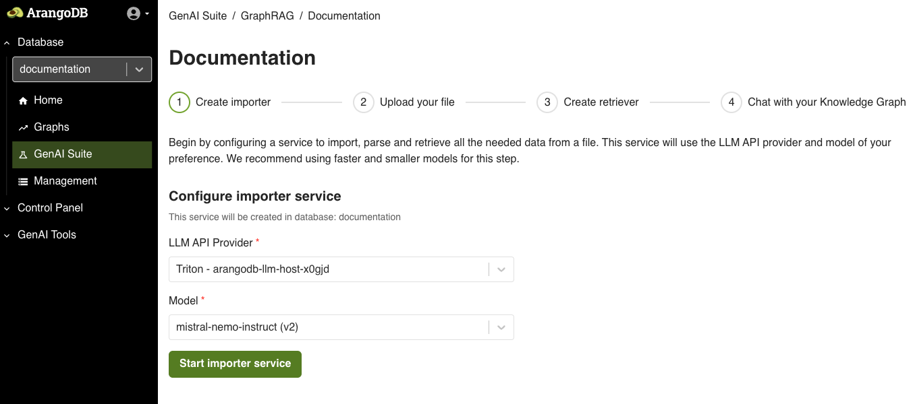Click the mistral-nemo-instruct (v2) value
Screen dimensions: 913x404
[237, 327]
